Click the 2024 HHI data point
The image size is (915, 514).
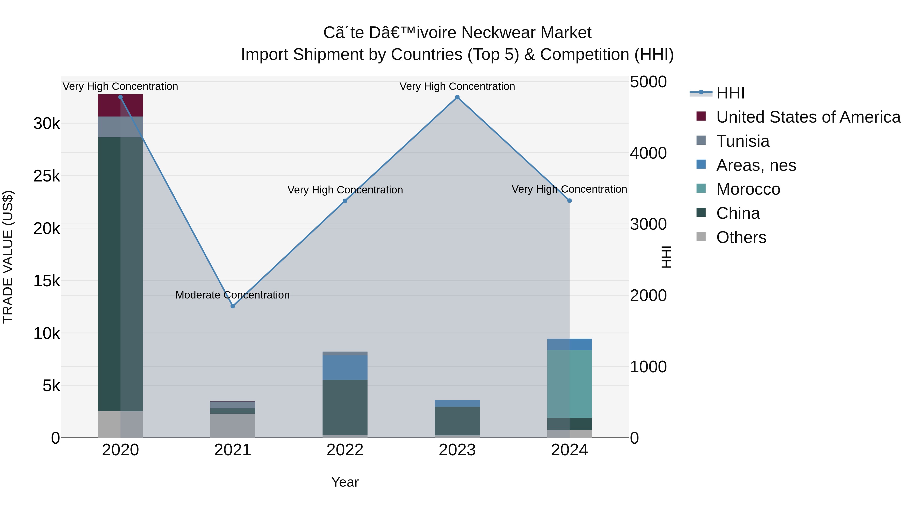coord(569,201)
